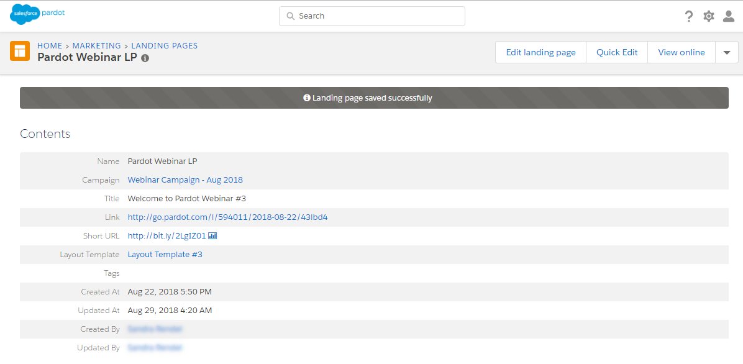The width and height of the screenshot is (743, 364).
Task: Click the View online button
Action: 681,52
